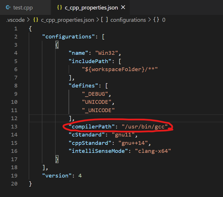Viewport: 223px width, 197px height.
Task: Close the c_cpp_properties.json tab
Action: pos(123,7)
